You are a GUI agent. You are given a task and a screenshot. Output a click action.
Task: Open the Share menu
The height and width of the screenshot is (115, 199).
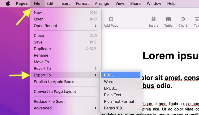coord(135,3)
